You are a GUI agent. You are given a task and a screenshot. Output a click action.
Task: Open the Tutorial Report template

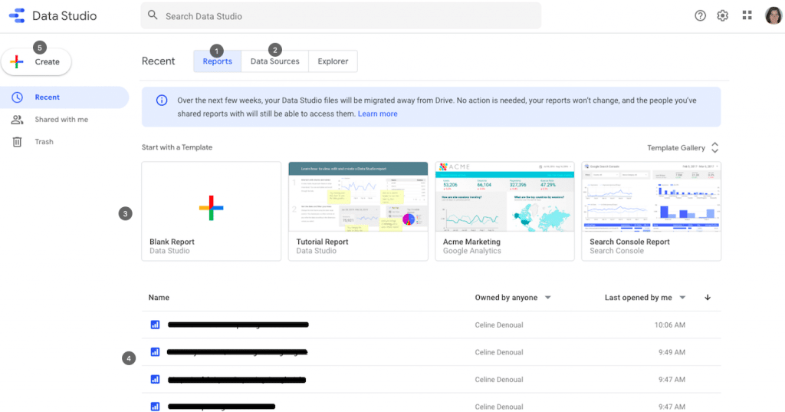coord(358,211)
